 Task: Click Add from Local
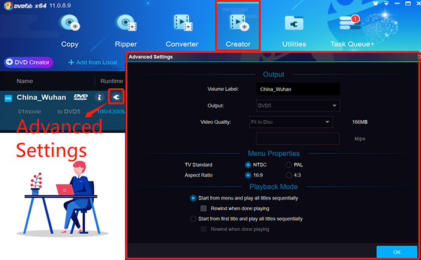(92, 62)
